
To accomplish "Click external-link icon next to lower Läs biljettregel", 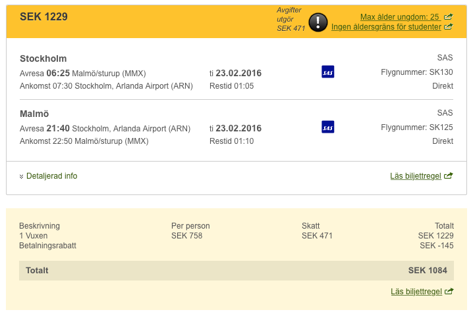I will click(449, 292).
